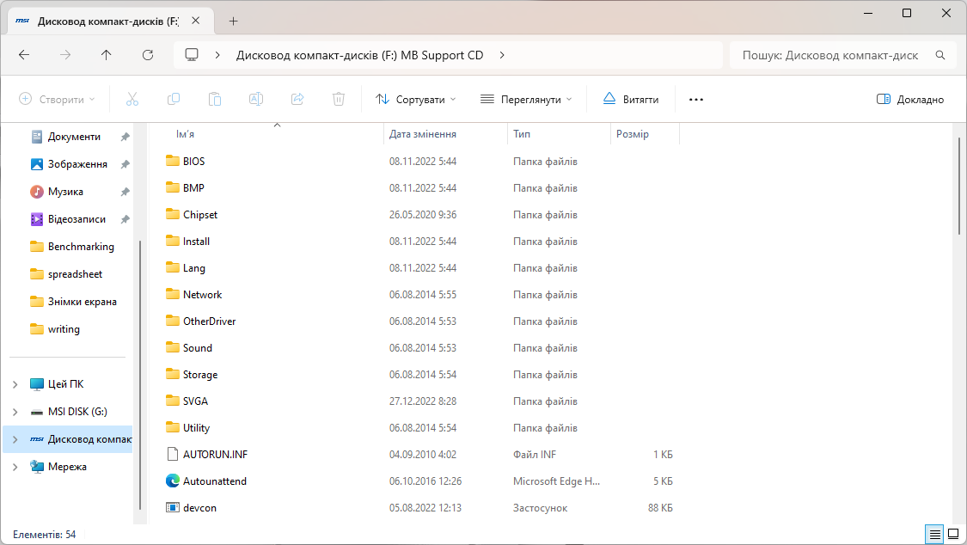Viewport: 967px width, 545px height.
Task: Expand the Цей ПК tree node
Action: pyautogui.click(x=15, y=384)
